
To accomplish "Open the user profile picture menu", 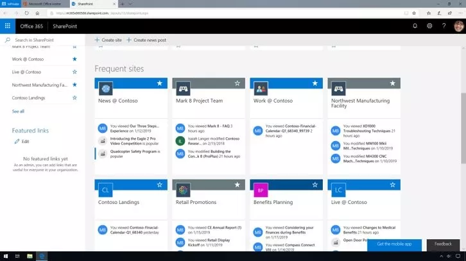I will click(459, 26).
